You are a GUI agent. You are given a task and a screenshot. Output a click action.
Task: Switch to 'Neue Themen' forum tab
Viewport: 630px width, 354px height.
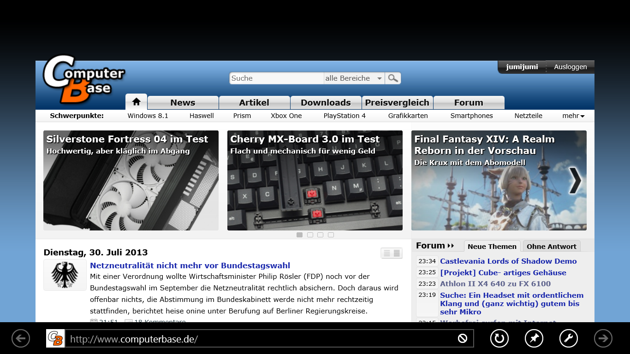click(492, 246)
